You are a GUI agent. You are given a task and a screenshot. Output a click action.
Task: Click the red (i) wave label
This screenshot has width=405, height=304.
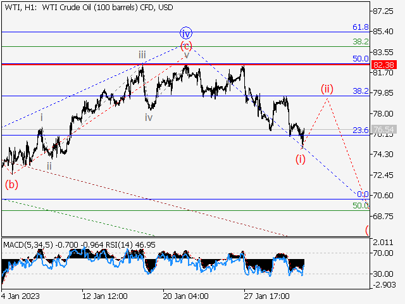tap(301, 159)
